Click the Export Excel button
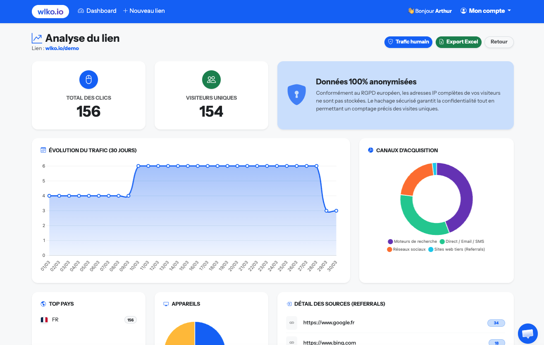The image size is (544, 345). click(x=458, y=42)
